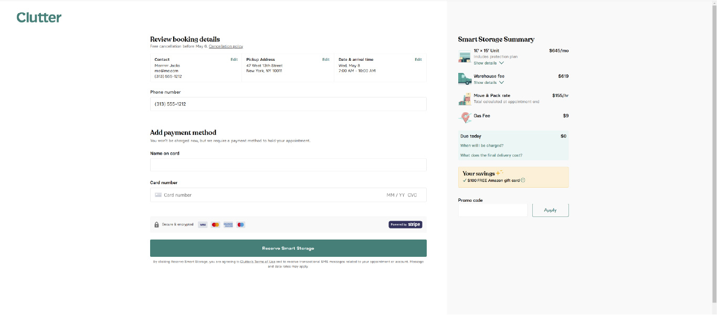Open the When will I be charged question
The width and height of the screenshot is (717, 315).
point(483,146)
